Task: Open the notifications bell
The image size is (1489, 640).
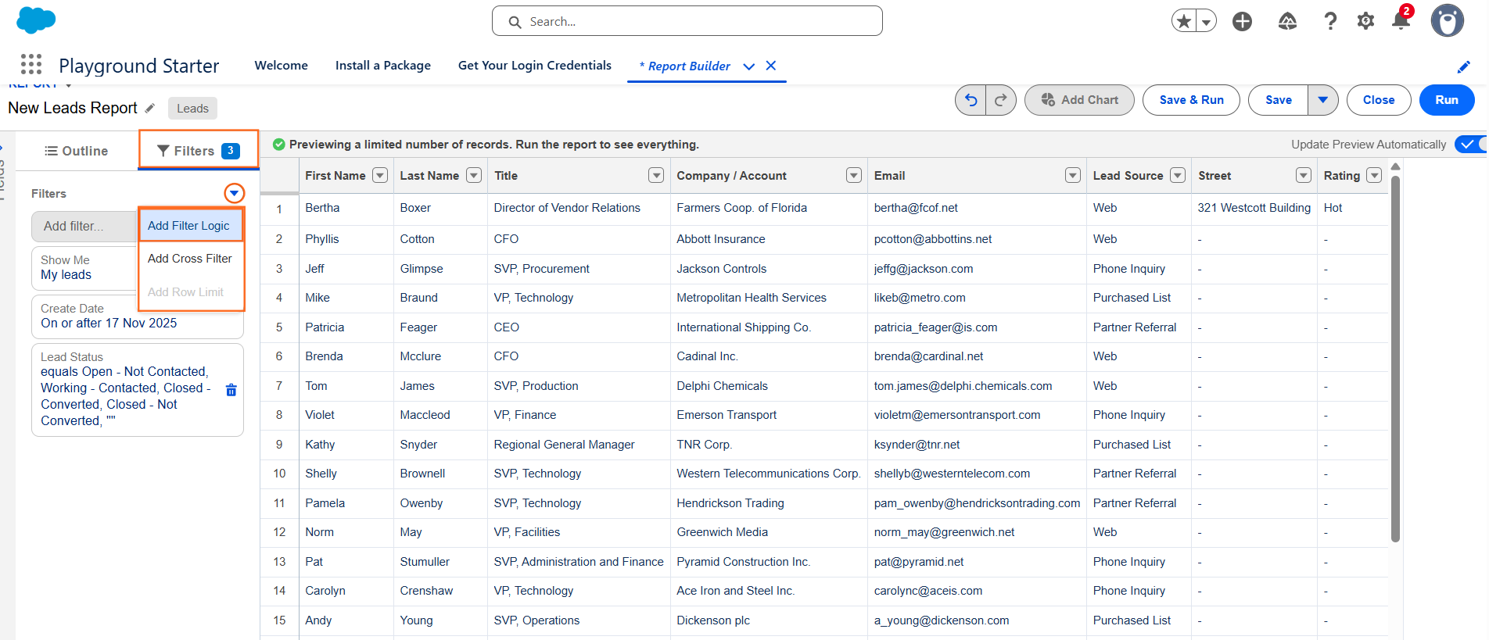Action: coord(1401,21)
